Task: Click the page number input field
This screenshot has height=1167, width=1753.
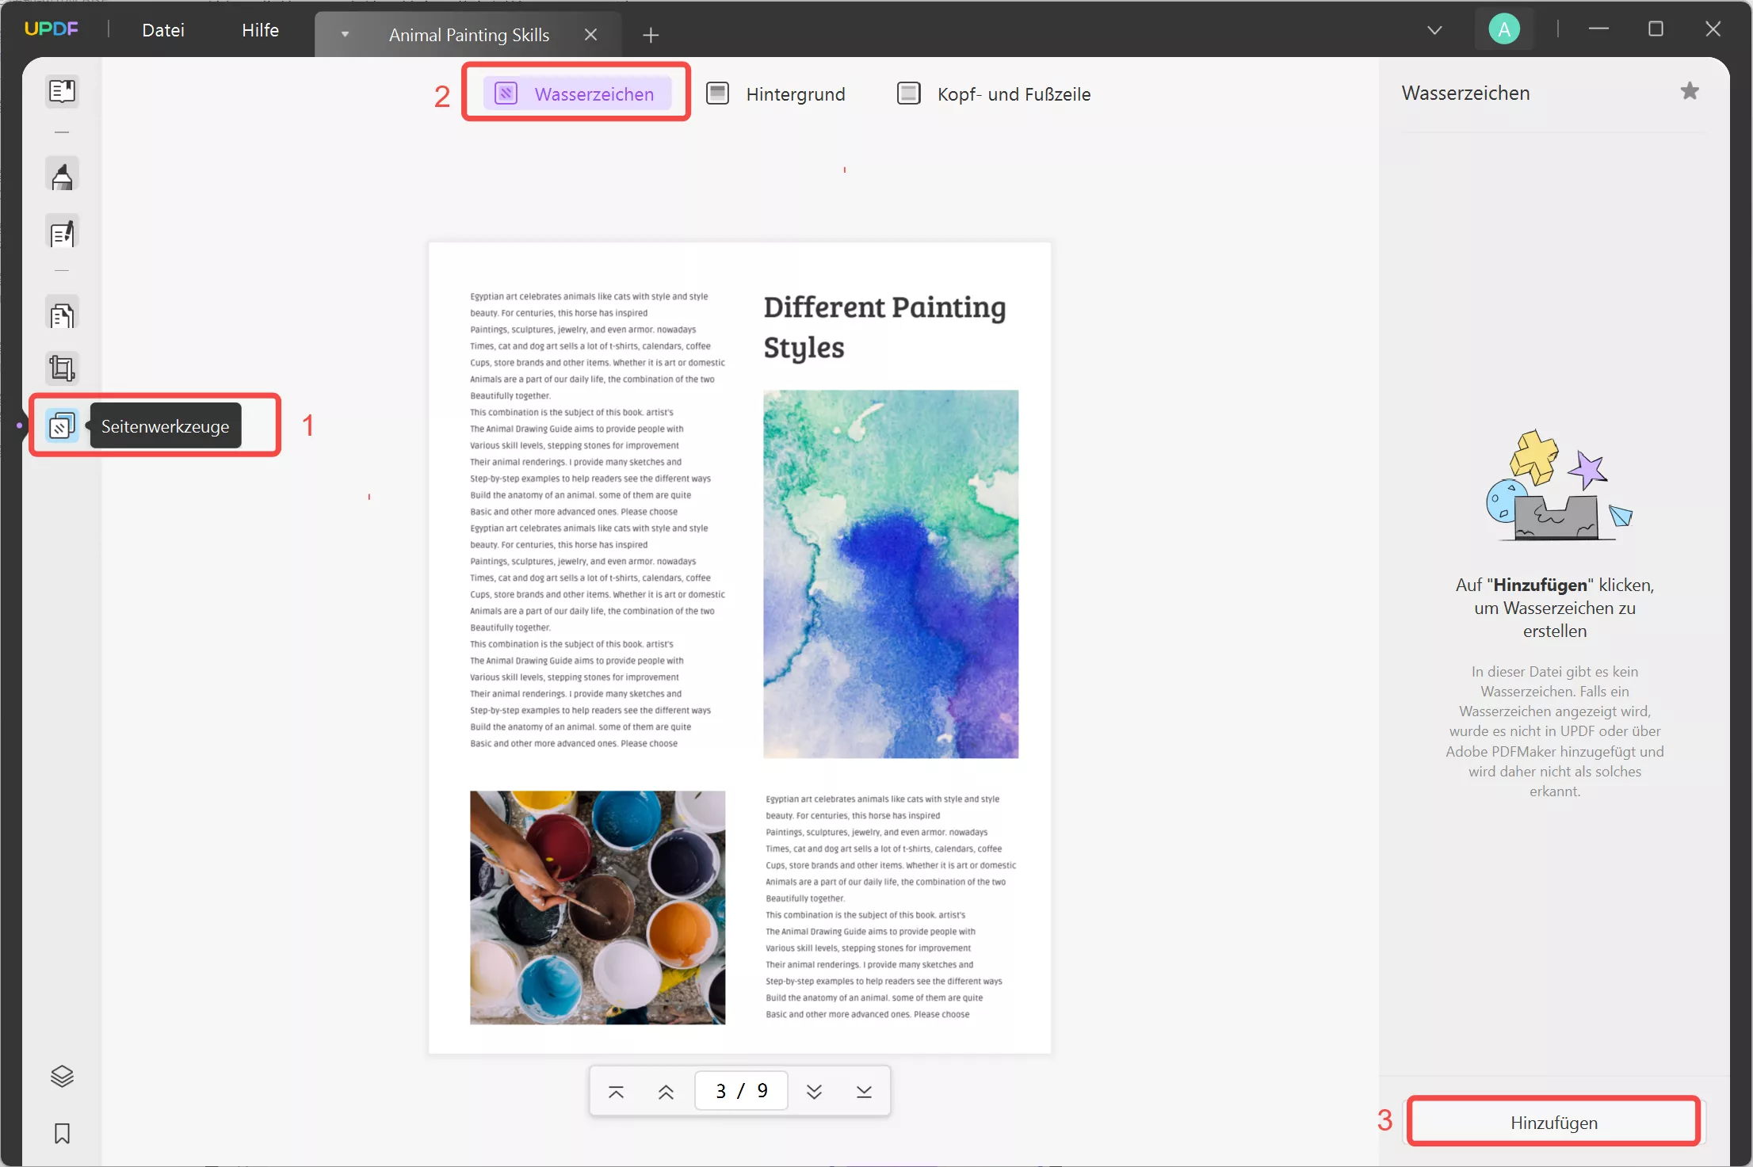Action: [x=740, y=1089]
